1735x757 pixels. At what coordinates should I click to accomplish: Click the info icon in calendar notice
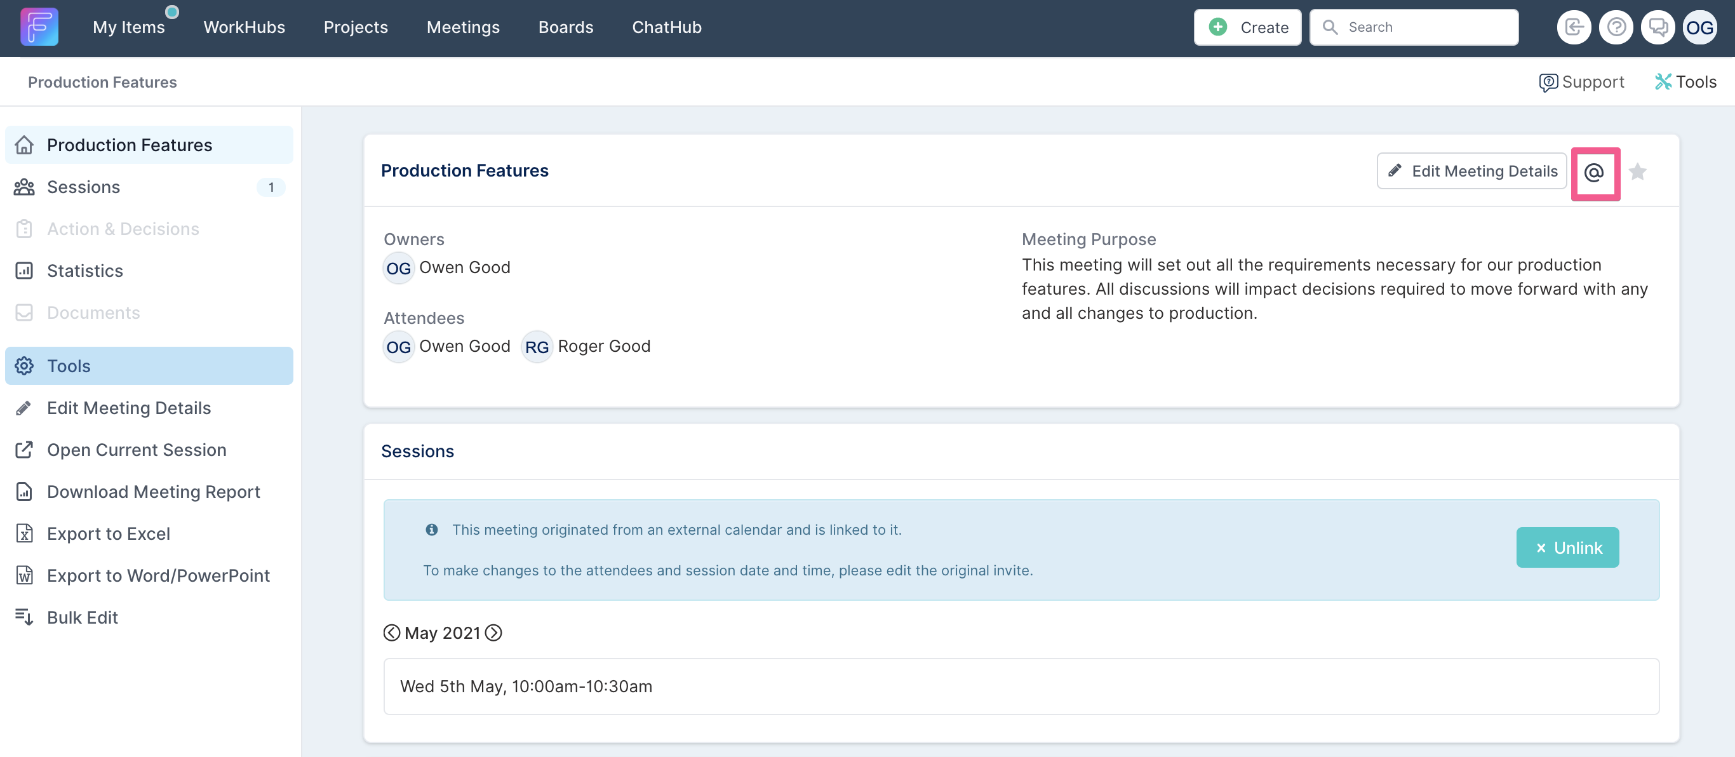point(432,530)
